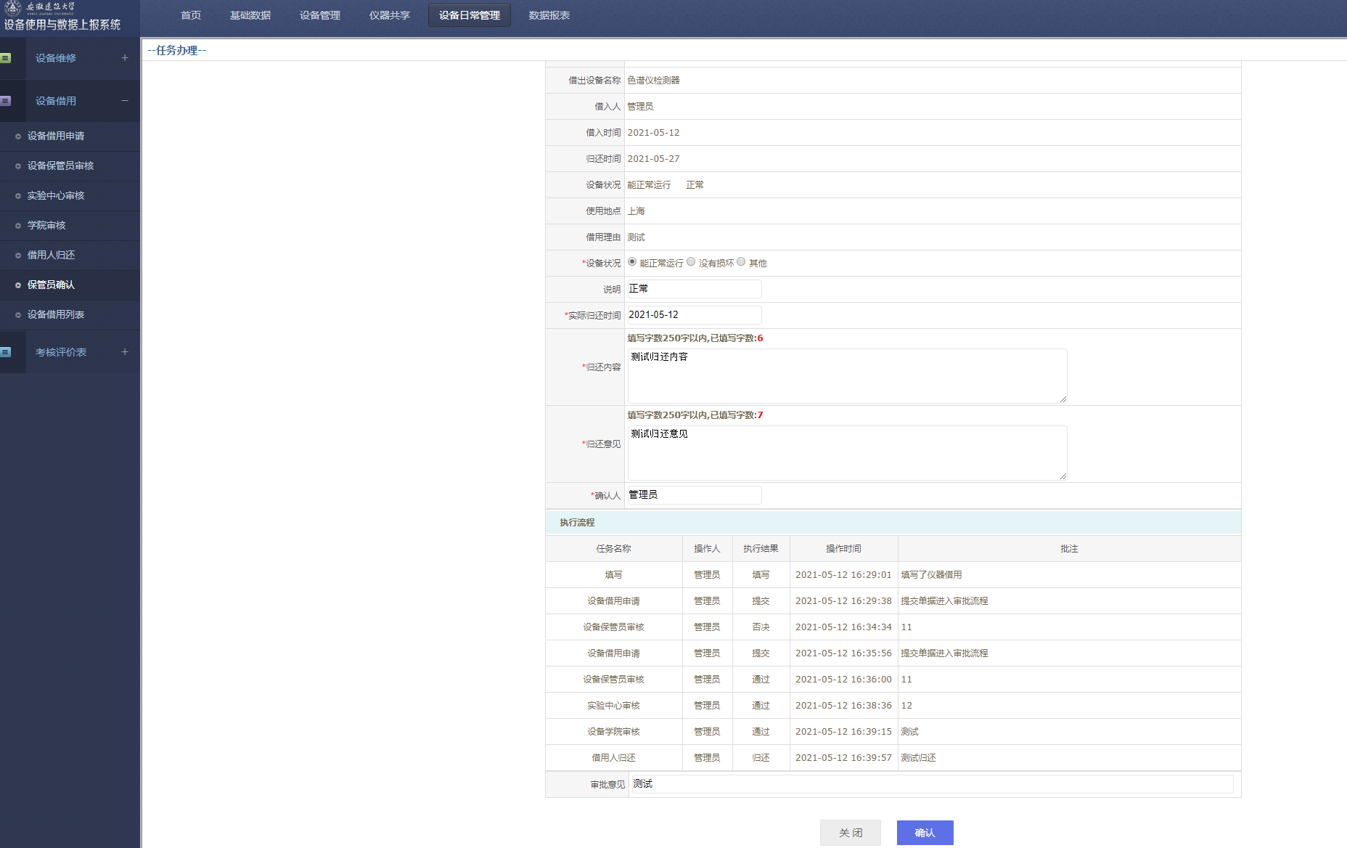Open 设备借用列表 from sidebar
The height and width of the screenshot is (848, 1347).
pos(56,314)
